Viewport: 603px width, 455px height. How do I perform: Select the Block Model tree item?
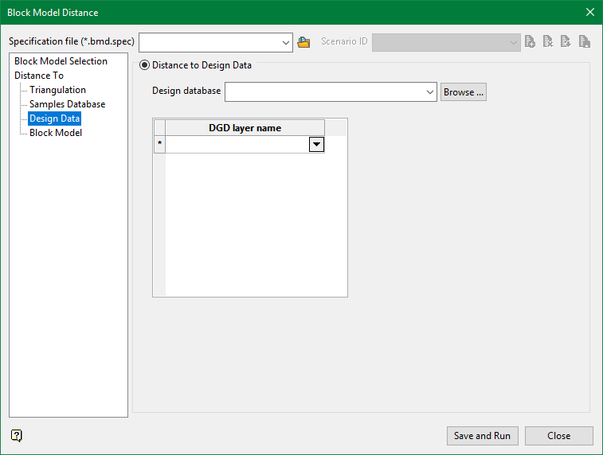point(56,133)
